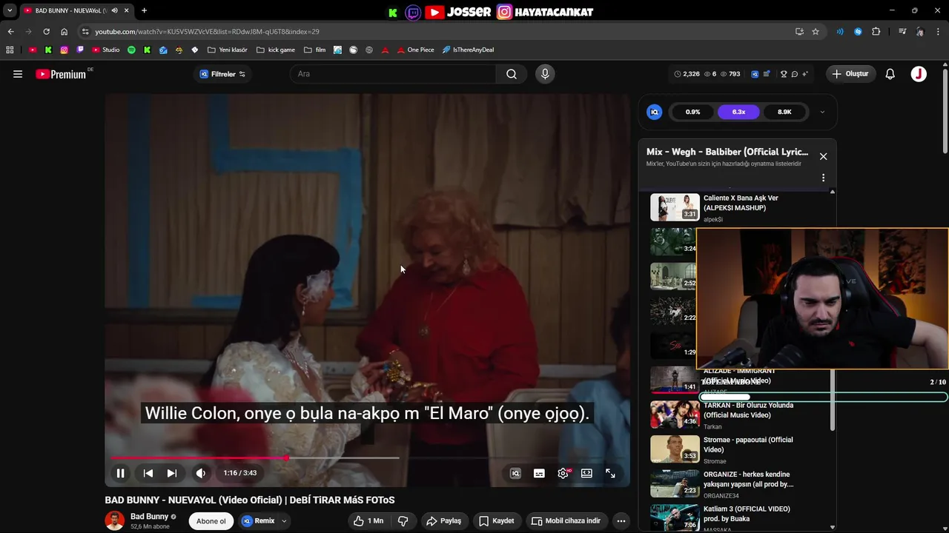Skip to next video in player
Viewport: 949px width, 533px height.
pos(172,473)
